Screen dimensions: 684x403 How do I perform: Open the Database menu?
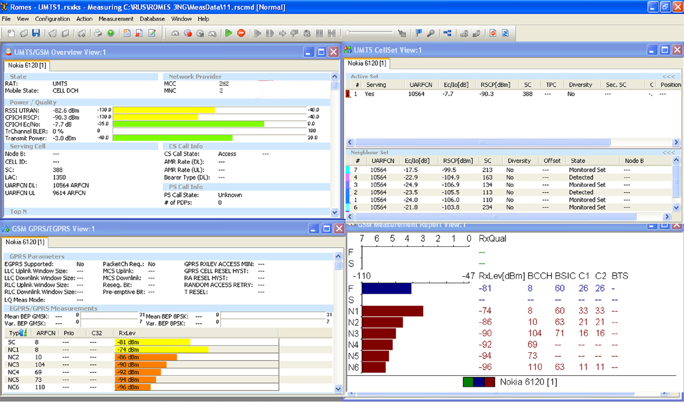[152, 19]
